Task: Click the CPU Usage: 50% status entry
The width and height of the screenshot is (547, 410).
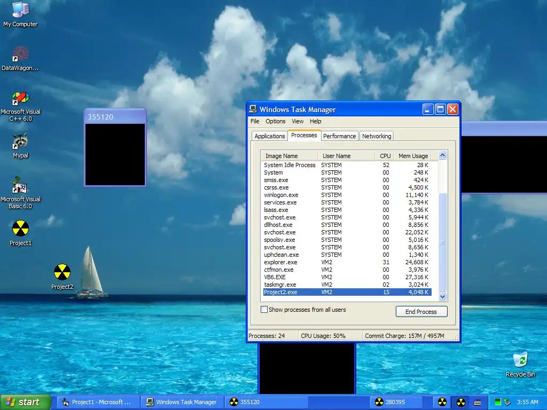Action: tap(323, 336)
